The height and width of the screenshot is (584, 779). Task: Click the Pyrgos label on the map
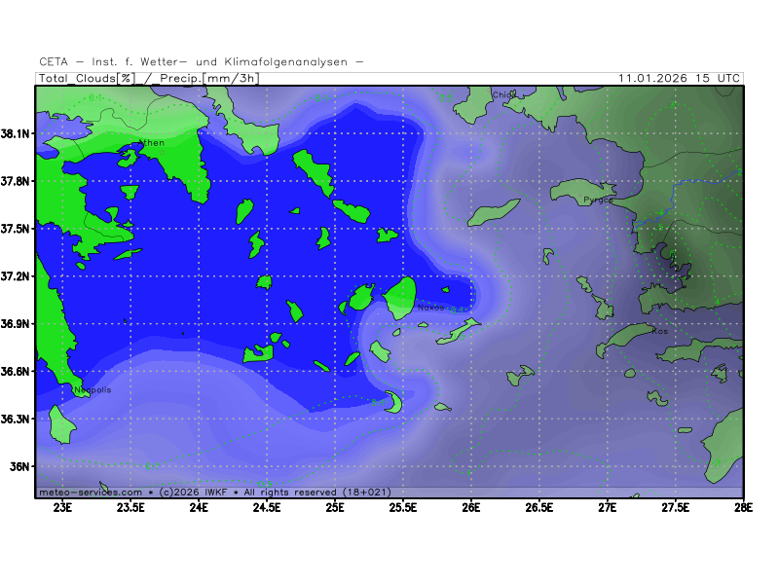[598, 200]
